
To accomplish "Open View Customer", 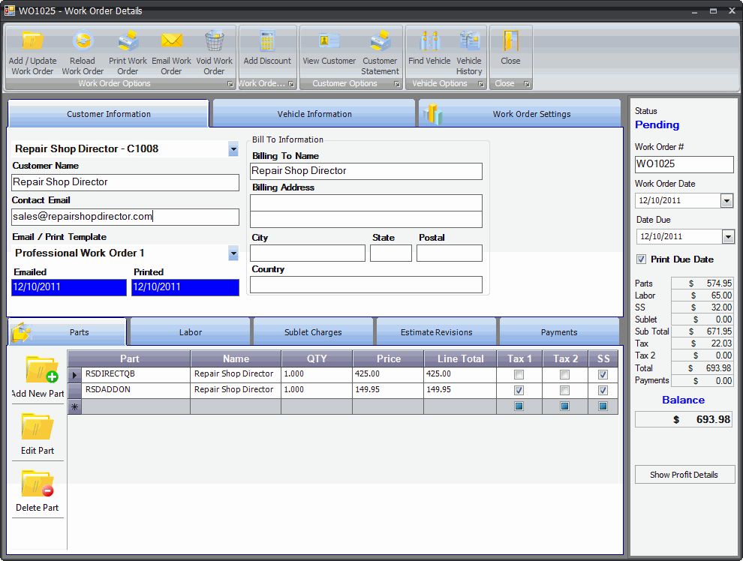I will [x=329, y=47].
